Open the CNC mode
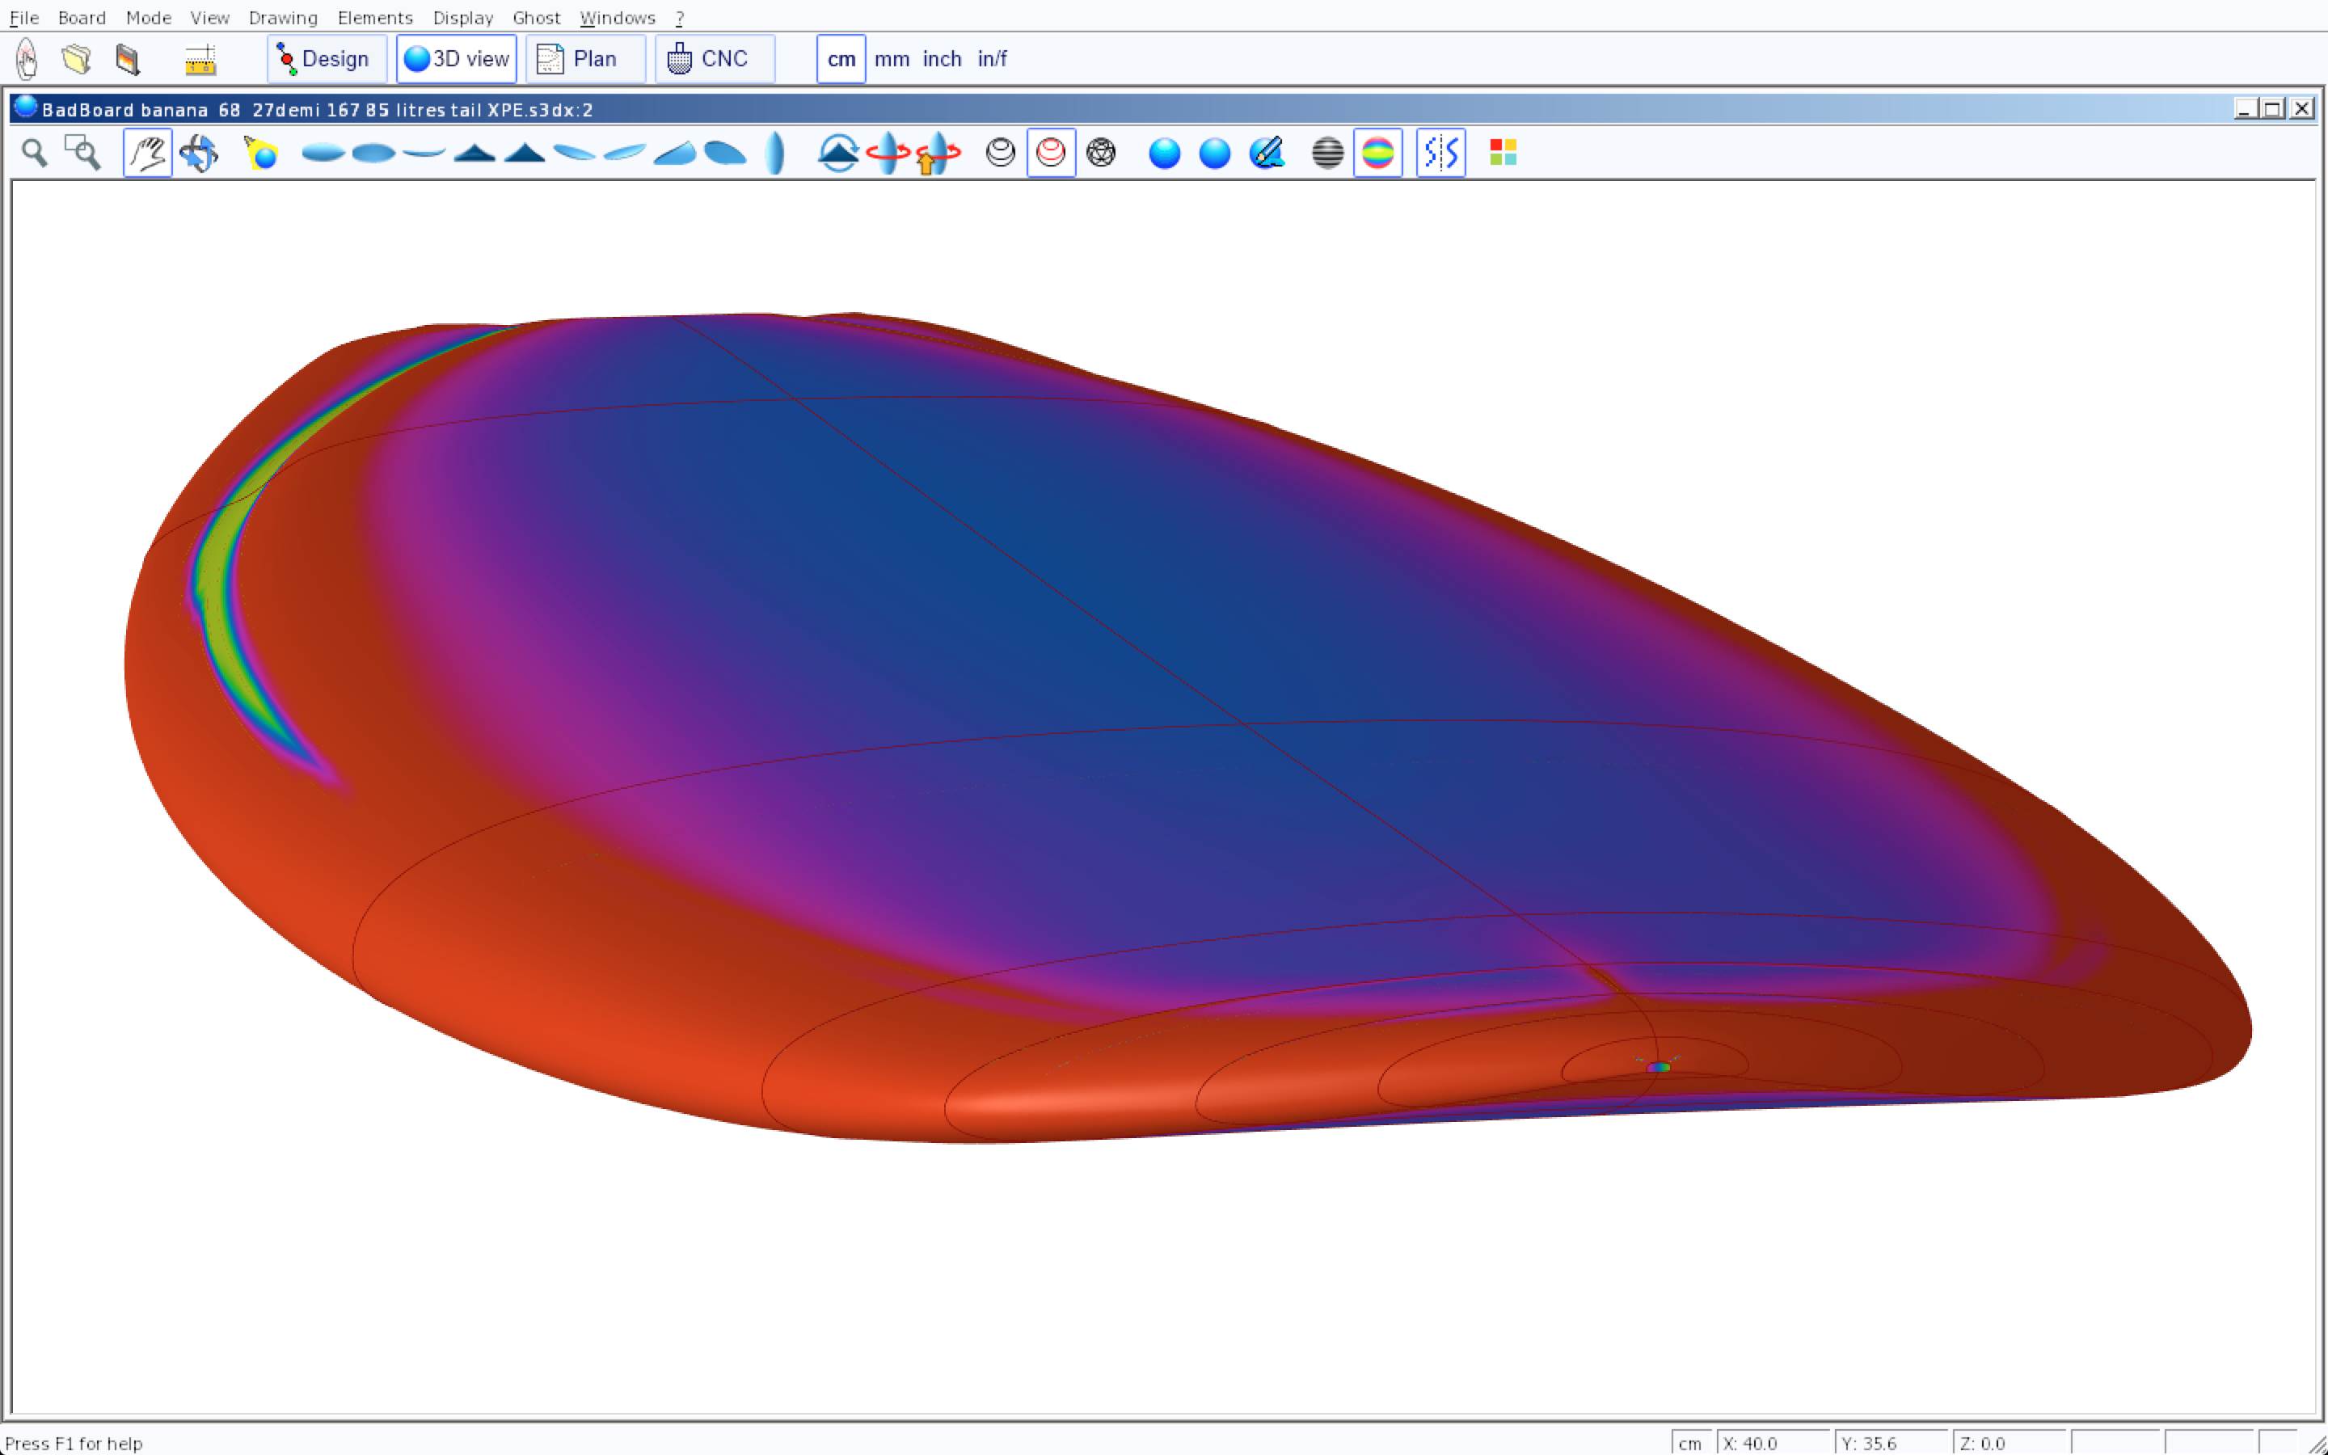2328x1455 pixels. pyautogui.click(x=714, y=59)
